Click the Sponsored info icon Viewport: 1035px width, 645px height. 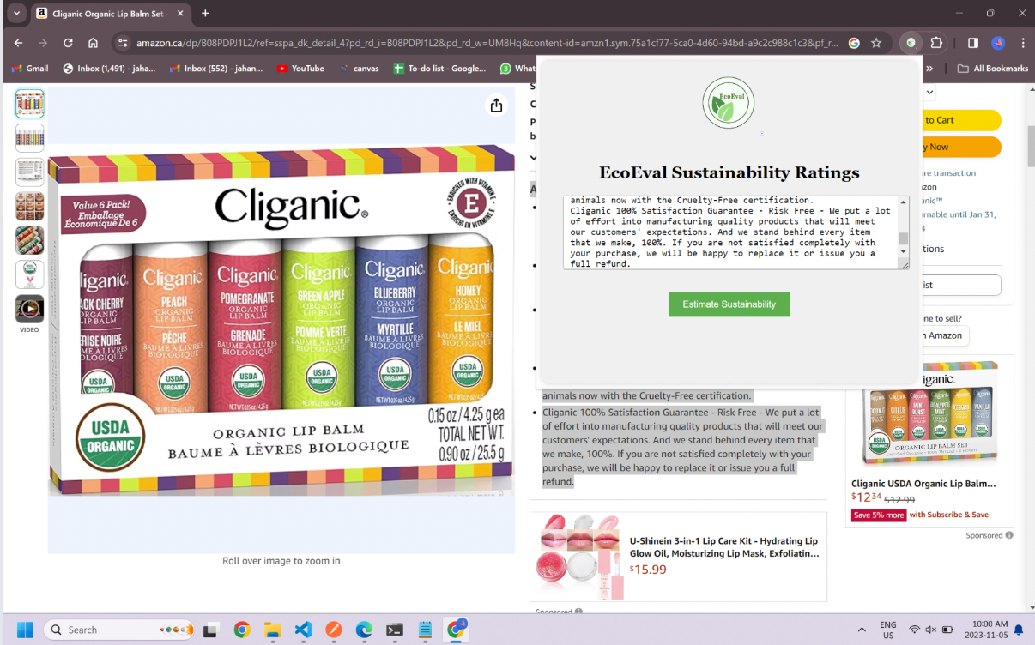1009,535
